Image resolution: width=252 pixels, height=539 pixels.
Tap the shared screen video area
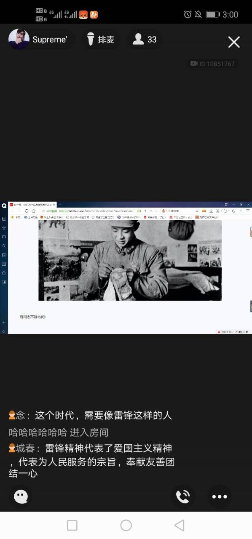[x=126, y=268]
